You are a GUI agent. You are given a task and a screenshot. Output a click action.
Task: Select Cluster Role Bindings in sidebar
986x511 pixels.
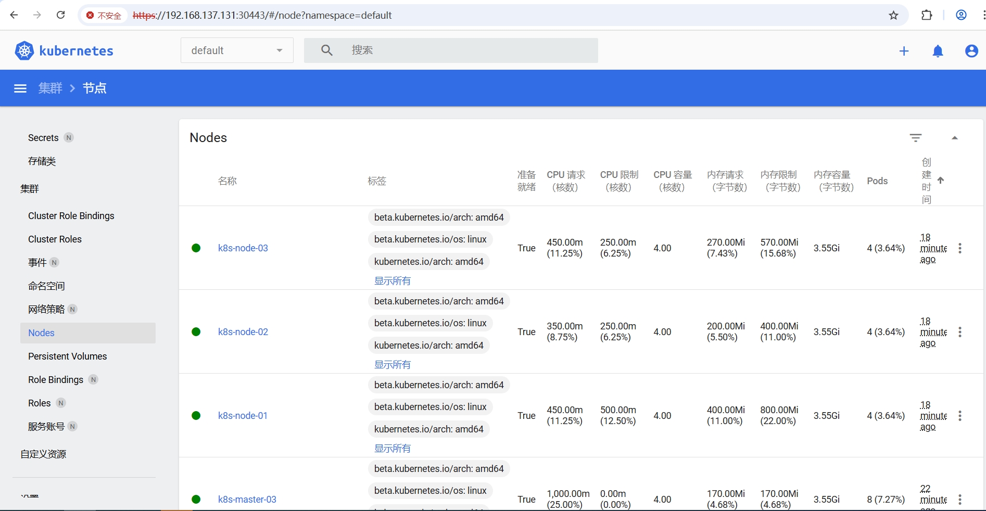point(71,216)
